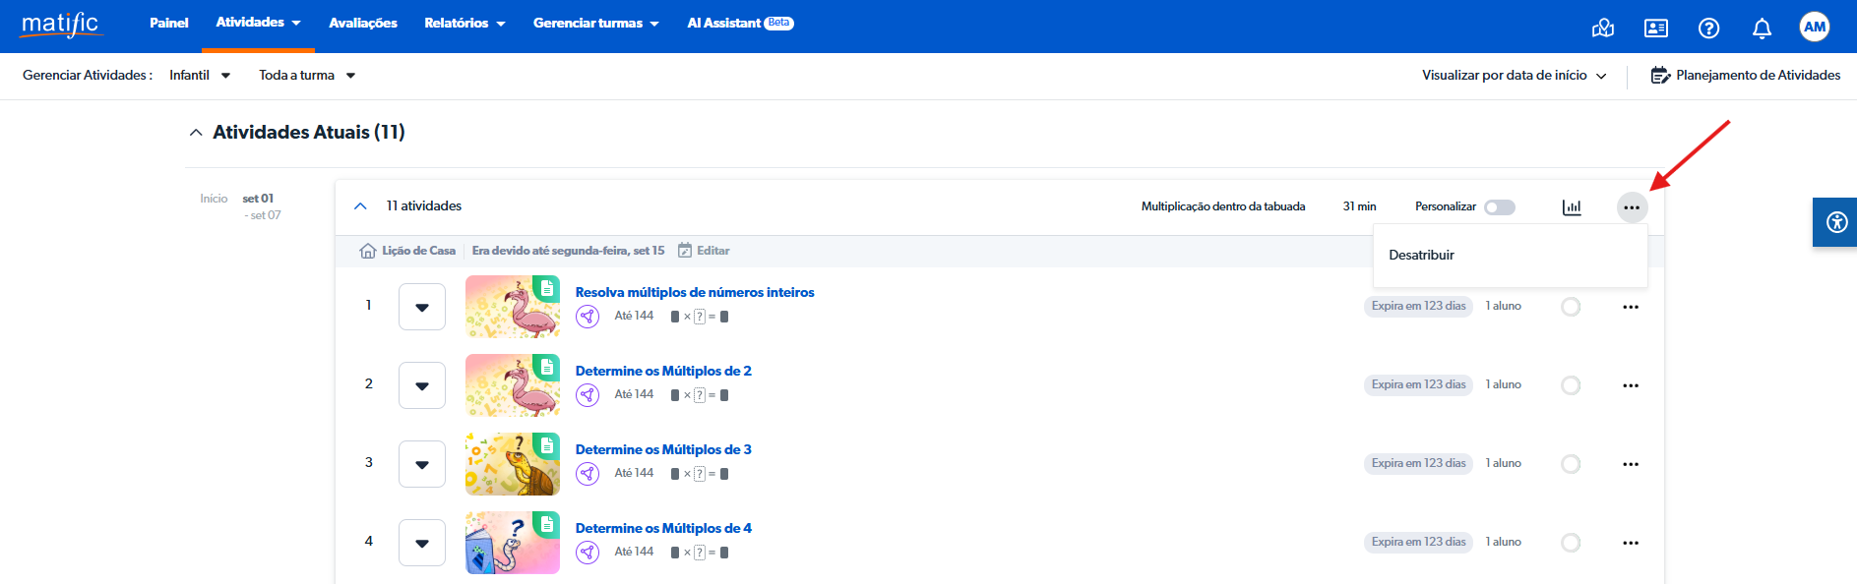The width and height of the screenshot is (1857, 584).
Task: Open the help question mark icon
Action: [1708, 28]
